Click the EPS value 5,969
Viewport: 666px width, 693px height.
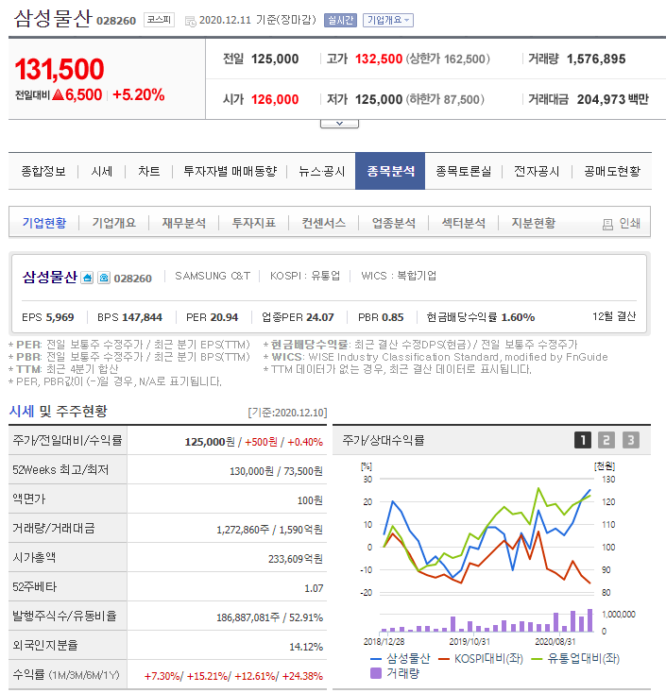coord(60,317)
